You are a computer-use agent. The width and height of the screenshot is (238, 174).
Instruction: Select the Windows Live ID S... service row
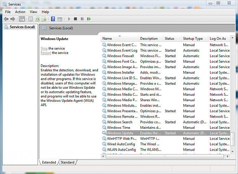[x=166, y=78]
